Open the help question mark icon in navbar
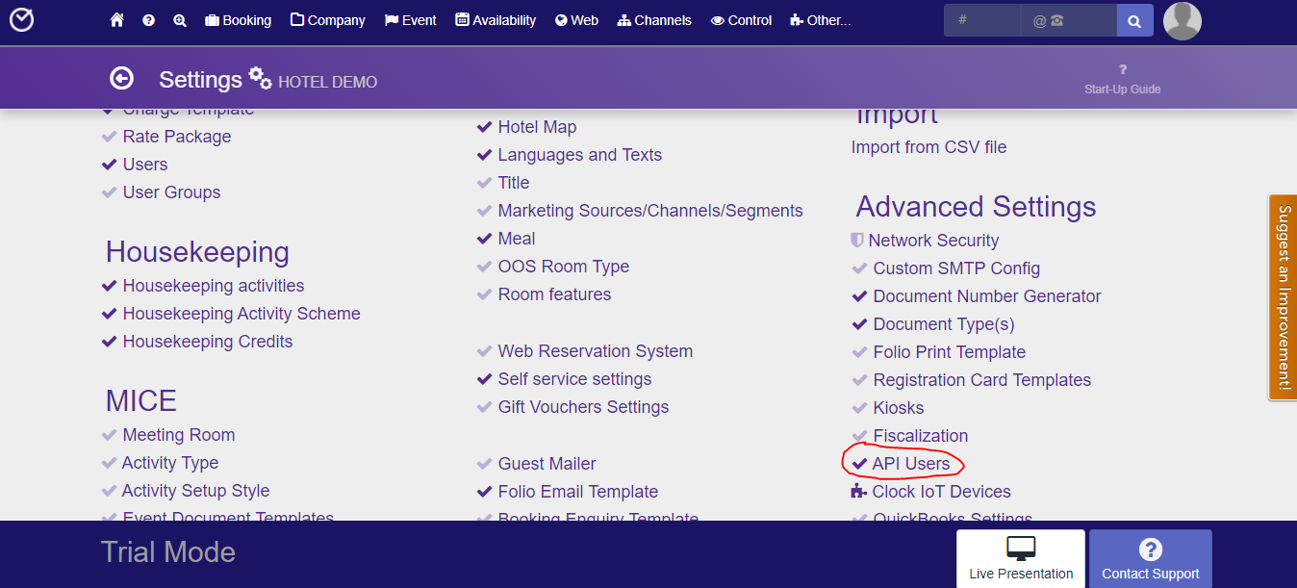Viewport: 1297px width, 588px height. pos(148,20)
